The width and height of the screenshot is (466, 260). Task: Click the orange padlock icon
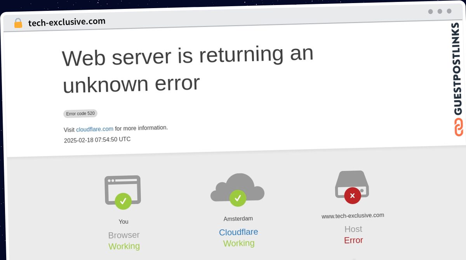point(18,23)
